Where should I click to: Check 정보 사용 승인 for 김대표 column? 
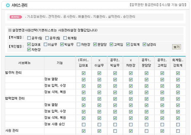84,125
